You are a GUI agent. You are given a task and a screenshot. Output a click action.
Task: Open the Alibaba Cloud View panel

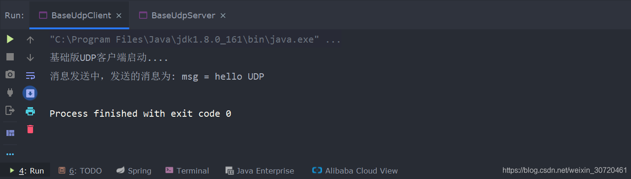coord(355,171)
